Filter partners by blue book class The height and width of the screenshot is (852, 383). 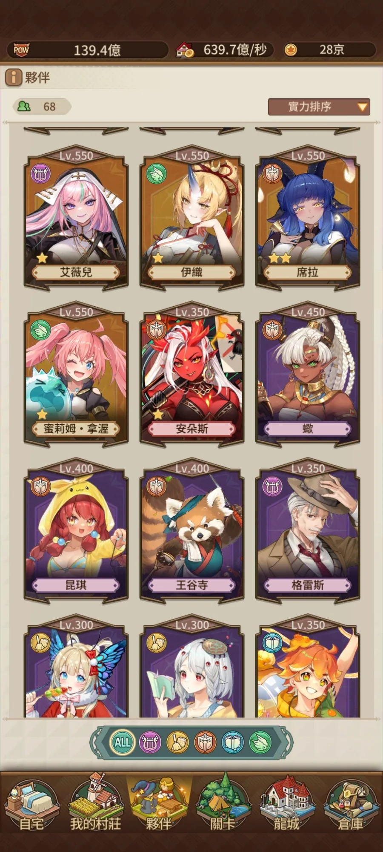tap(233, 743)
